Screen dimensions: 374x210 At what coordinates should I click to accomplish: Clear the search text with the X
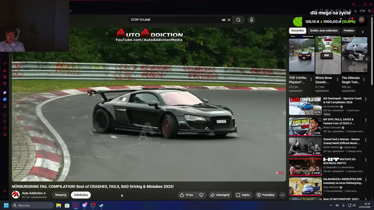tap(229, 20)
